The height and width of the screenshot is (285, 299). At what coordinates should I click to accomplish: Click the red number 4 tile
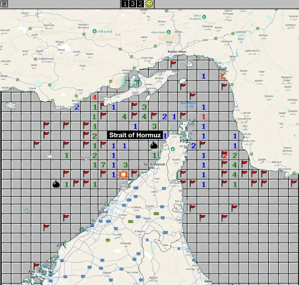click(x=95, y=98)
